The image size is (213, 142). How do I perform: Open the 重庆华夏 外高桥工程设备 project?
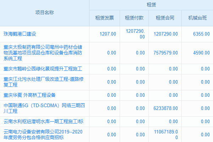coord(29,95)
